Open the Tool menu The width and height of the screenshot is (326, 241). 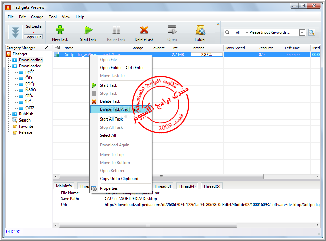tap(52, 17)
